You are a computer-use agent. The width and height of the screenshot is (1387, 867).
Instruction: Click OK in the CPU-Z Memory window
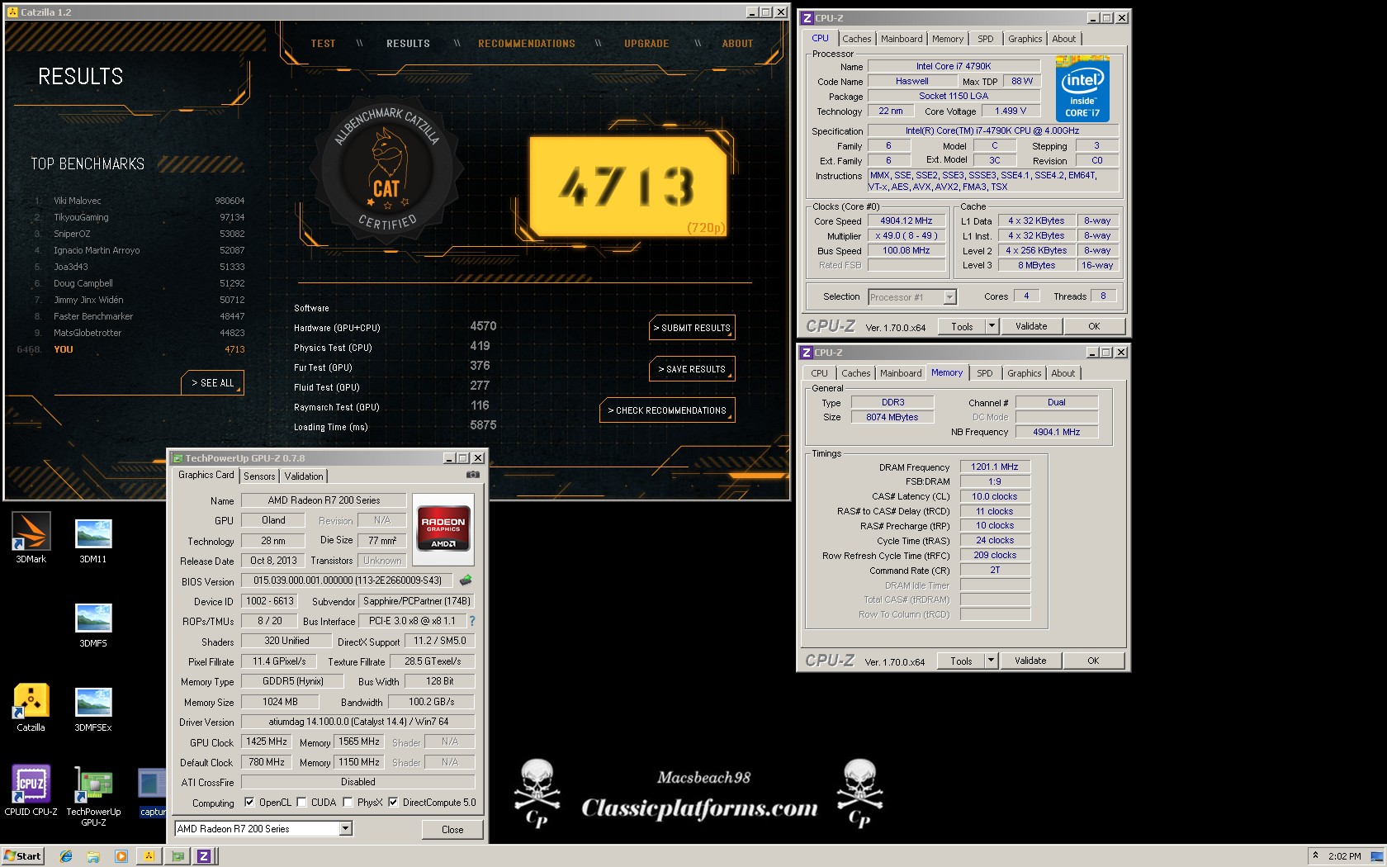pos(1093,661)
